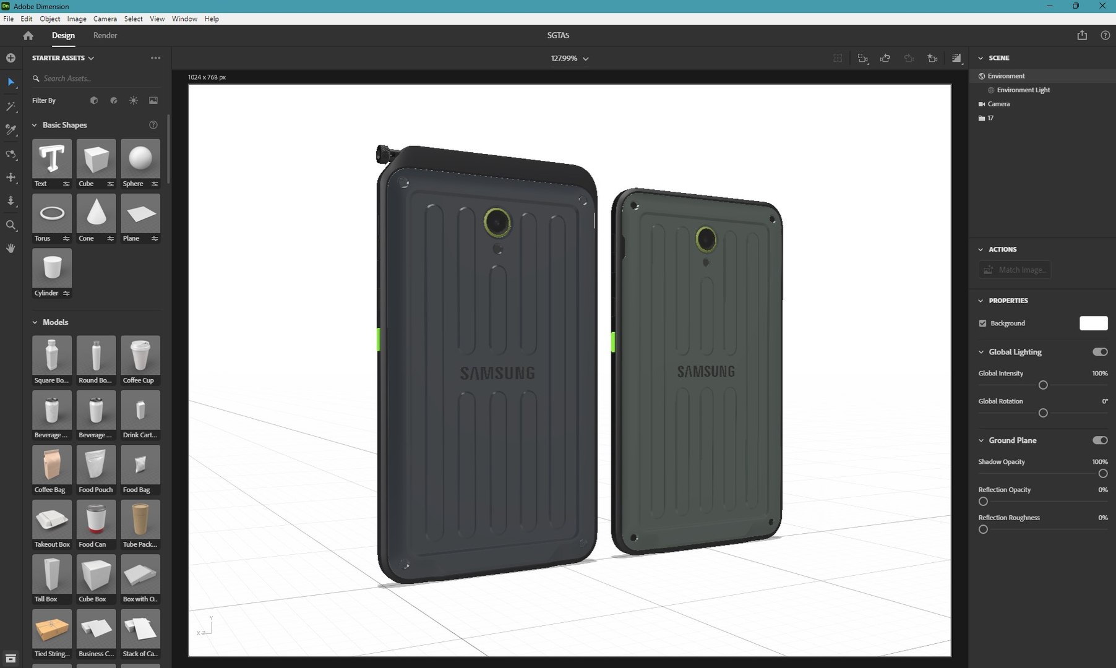Select the Zoom magnifier tool
1116x668 pixels.
[11, 225]
